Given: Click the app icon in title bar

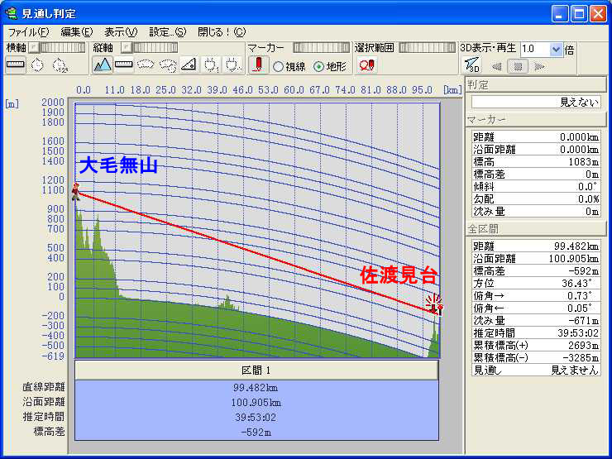Looking at the screenshot, I should [11, 13].
